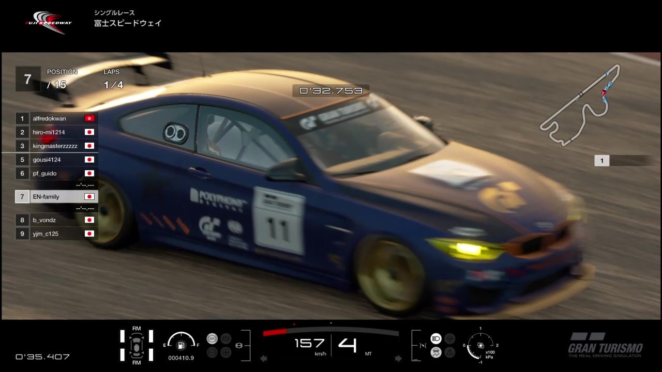Click the current lap time 0'32.753
The width and height of the screenshot is (662, 372).
(331, 91)
